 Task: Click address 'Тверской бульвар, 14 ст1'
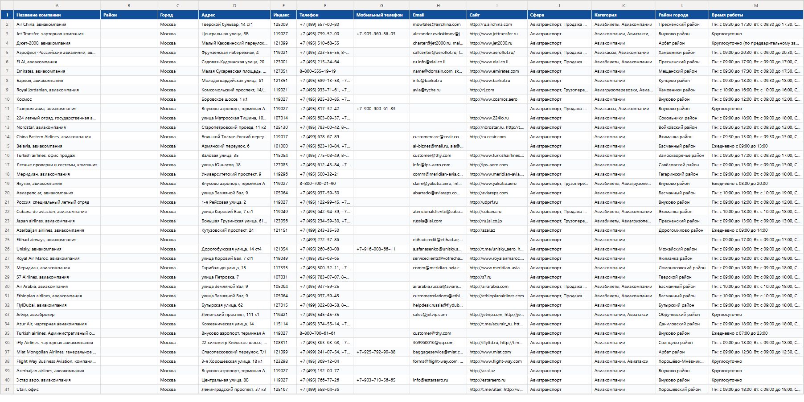[x=234, y=25]
